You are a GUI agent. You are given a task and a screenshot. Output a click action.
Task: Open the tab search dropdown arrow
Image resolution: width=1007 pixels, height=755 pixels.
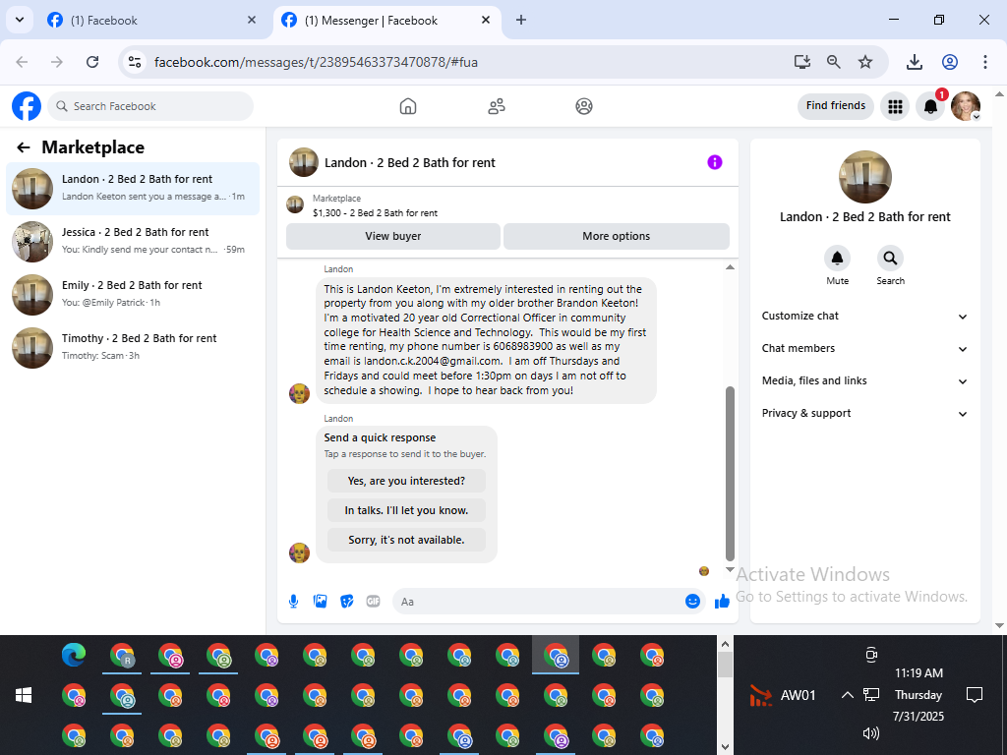click(20, 20)
